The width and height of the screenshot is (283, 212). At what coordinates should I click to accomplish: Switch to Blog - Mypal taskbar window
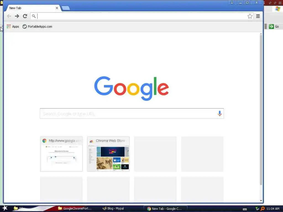click(113, 208)
